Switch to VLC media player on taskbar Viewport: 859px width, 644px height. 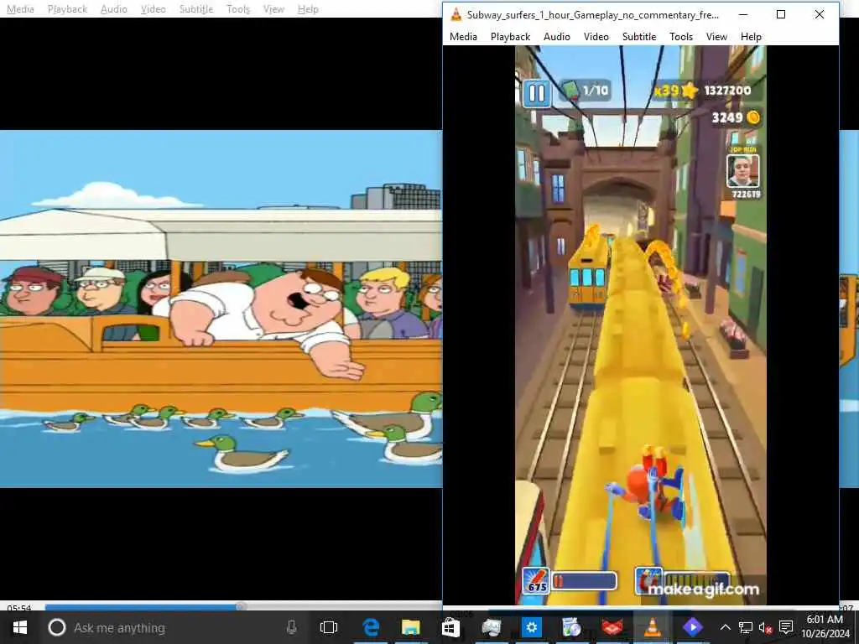(652, 627)
